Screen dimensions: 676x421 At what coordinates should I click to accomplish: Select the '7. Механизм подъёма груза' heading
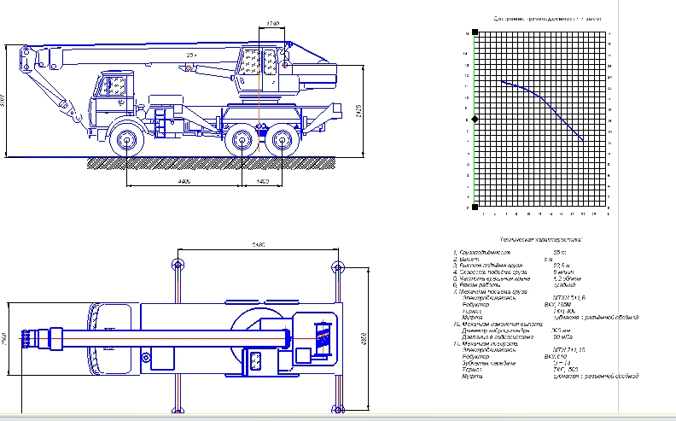coord(491,291)
